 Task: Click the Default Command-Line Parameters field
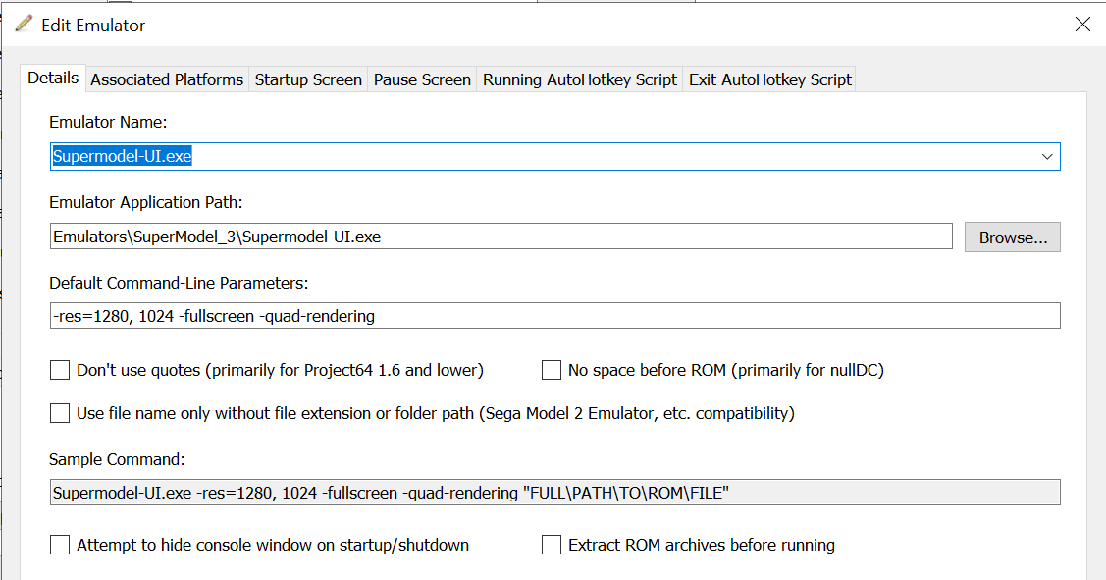click(x=555, y=316)
